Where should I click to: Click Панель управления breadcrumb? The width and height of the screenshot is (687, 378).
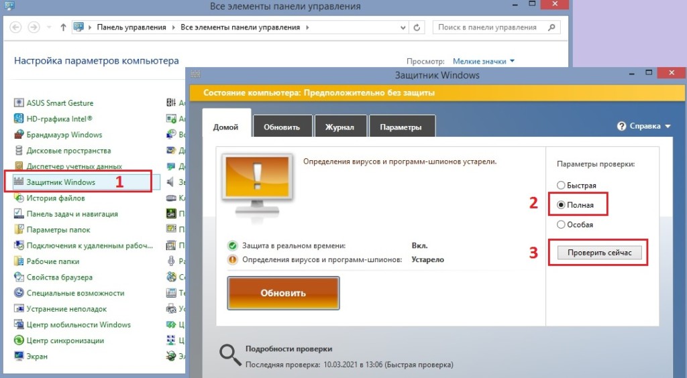point(131,27)
